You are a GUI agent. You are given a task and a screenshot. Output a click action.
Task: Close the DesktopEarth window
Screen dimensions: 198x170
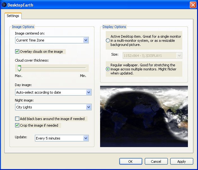coord(193,5)
